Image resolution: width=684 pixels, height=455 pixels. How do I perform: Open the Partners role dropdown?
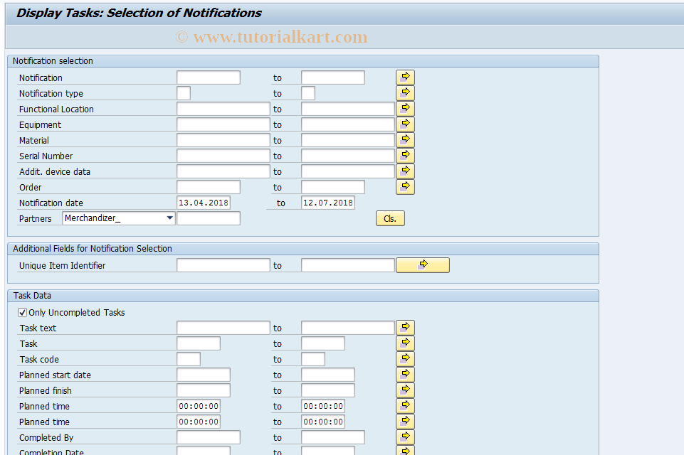[x=169, y=218]
